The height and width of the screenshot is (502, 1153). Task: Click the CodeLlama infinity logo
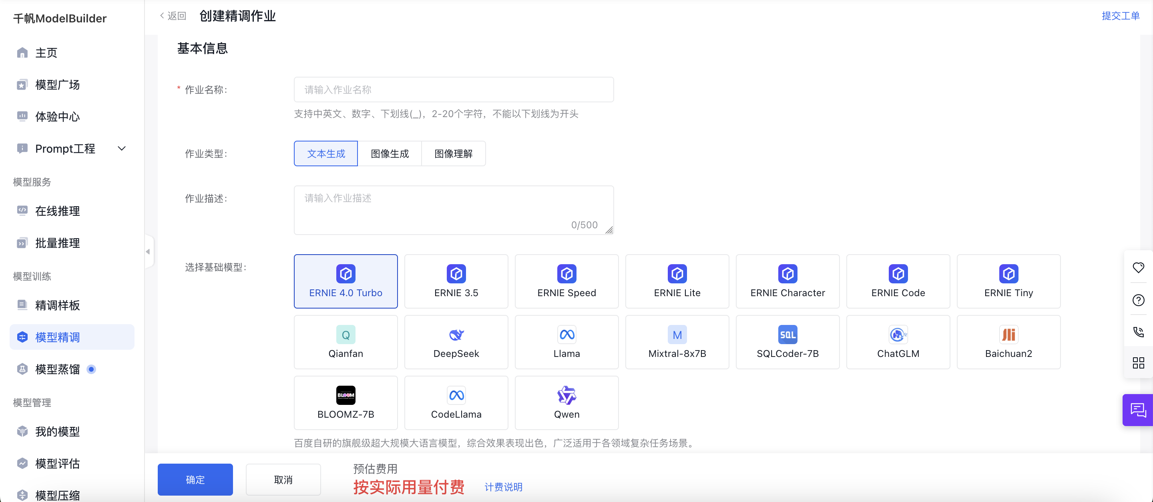pyautogui.click(x=456, y=395)
